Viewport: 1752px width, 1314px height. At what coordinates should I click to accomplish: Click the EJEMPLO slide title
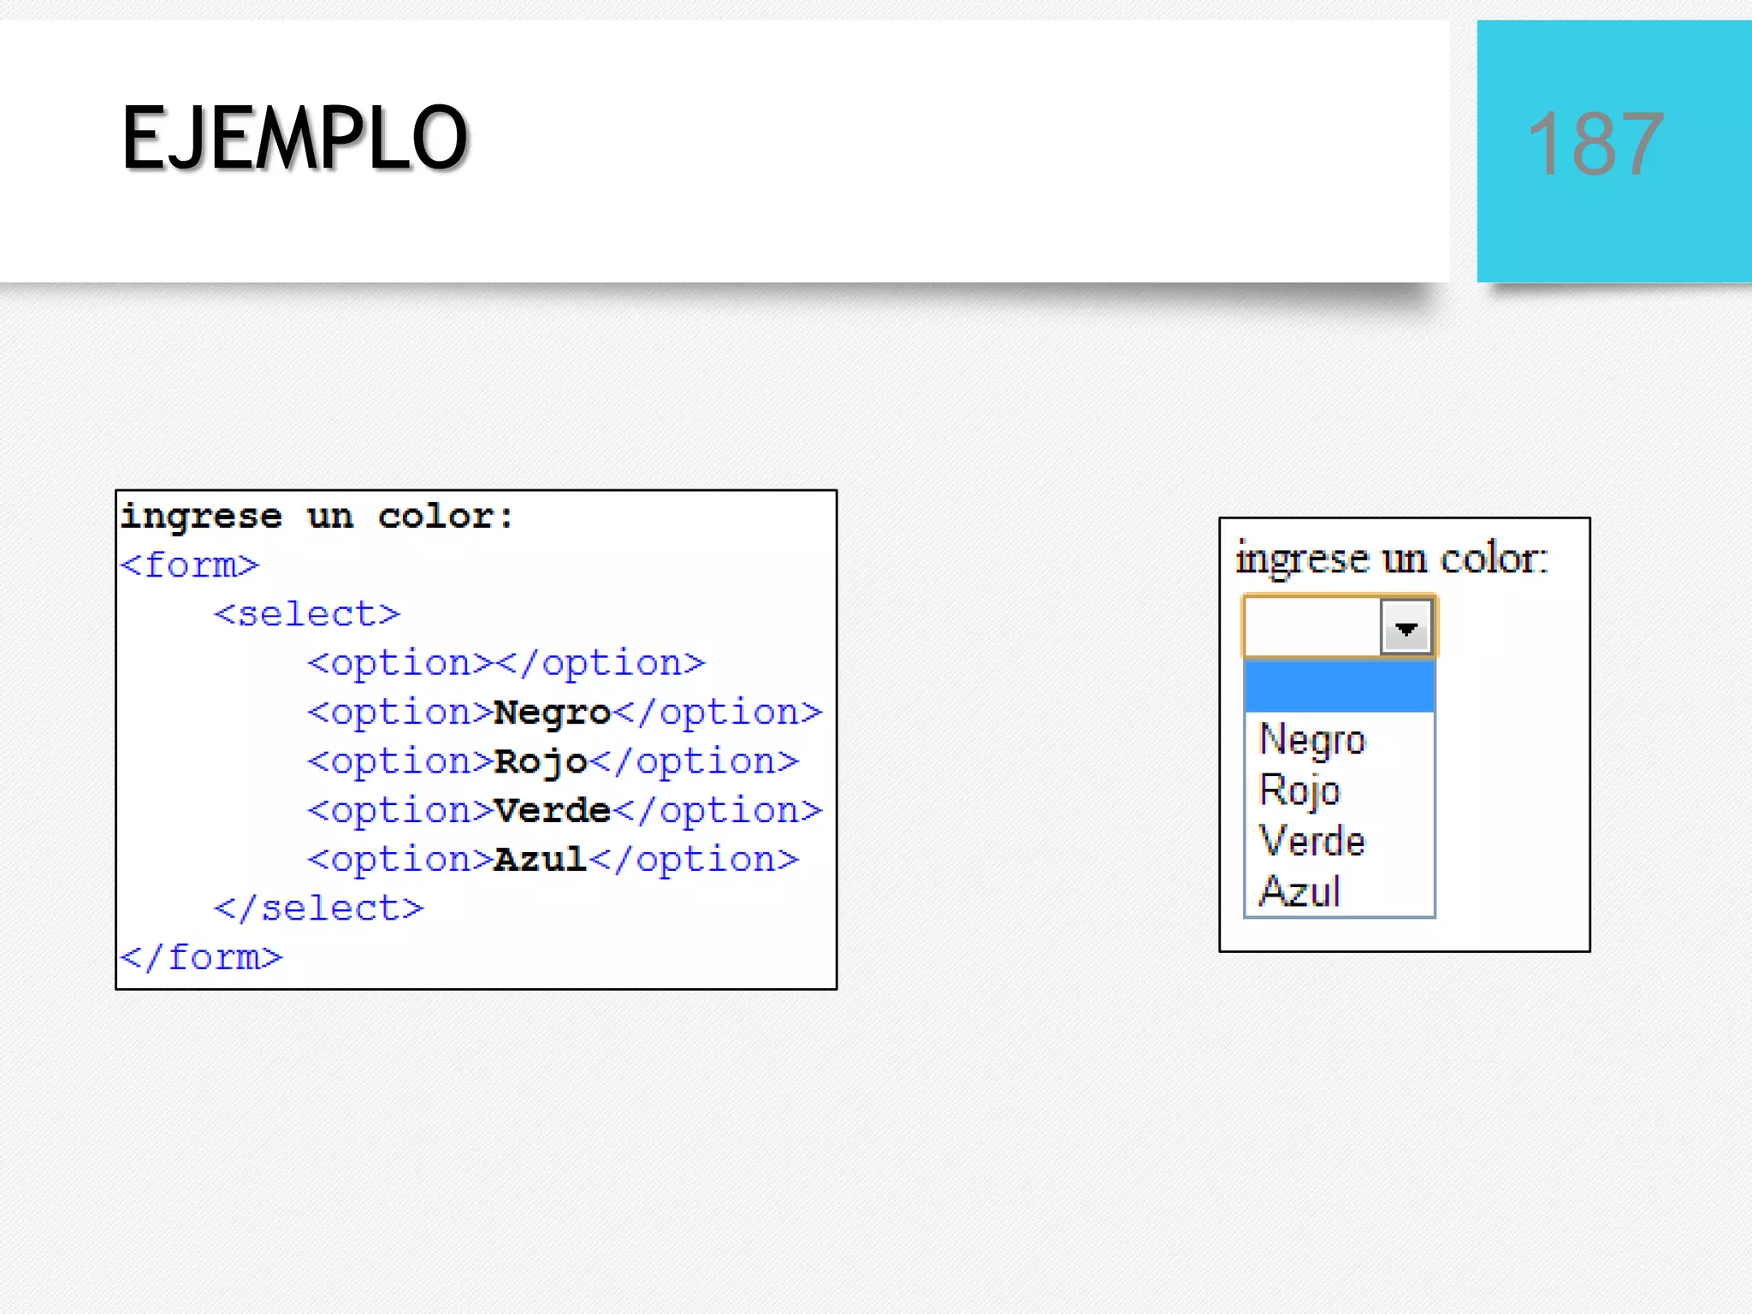coord(295,139)
